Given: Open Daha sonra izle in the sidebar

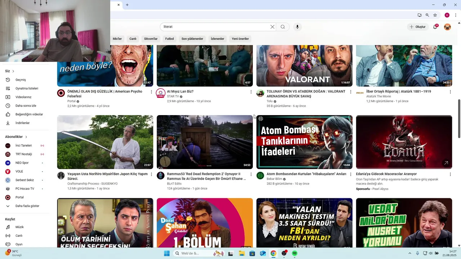Looking at the screenshot, I should (x=25, y=106).
